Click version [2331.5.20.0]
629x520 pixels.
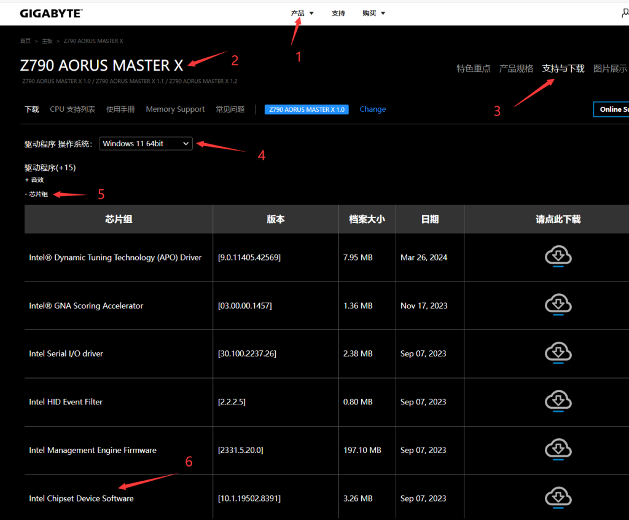click(x=240, y=450)
